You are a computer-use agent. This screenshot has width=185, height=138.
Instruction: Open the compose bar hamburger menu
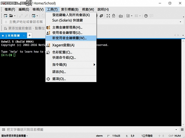point(182,130)
